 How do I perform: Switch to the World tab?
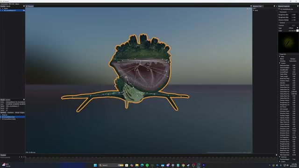click(x=8, y=6)
